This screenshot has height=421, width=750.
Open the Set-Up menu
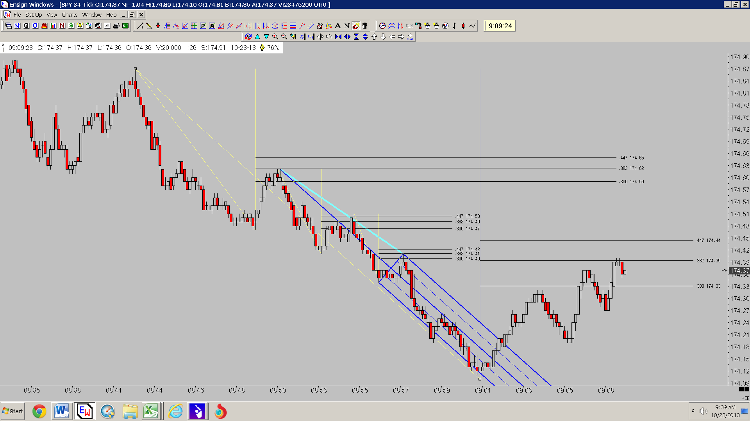click(34, 15)
